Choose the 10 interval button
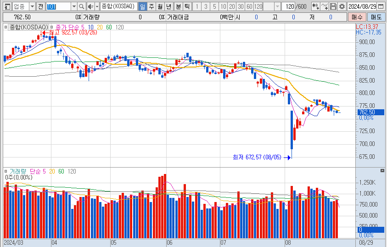387x247 pixels. 223,6
